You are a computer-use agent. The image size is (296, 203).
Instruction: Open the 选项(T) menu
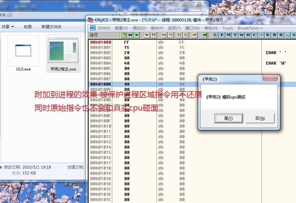(174, 28)
